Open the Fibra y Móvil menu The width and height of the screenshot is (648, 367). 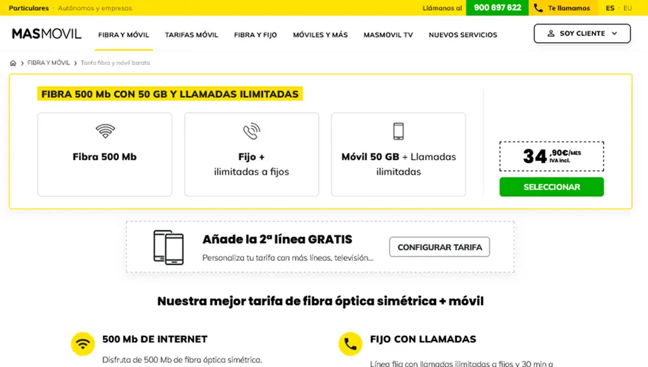(124, 35)
